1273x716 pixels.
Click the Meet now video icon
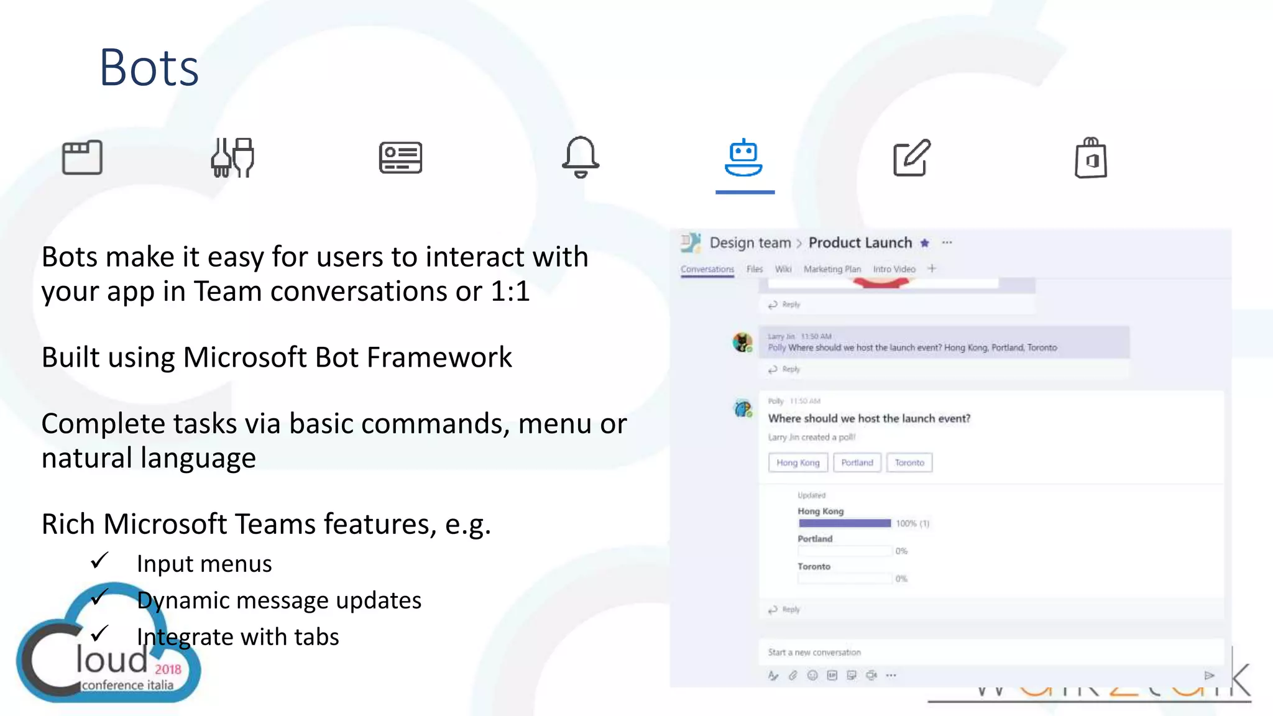point(871,676)
